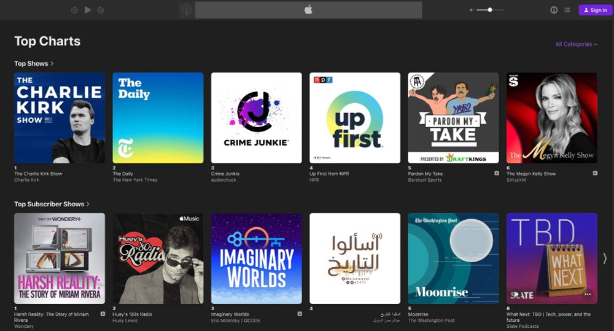Viewport: 614px width, 331px height.
Task: Click the explicit badge next to Pardon My Take
Action: click(x=497, y=173)
